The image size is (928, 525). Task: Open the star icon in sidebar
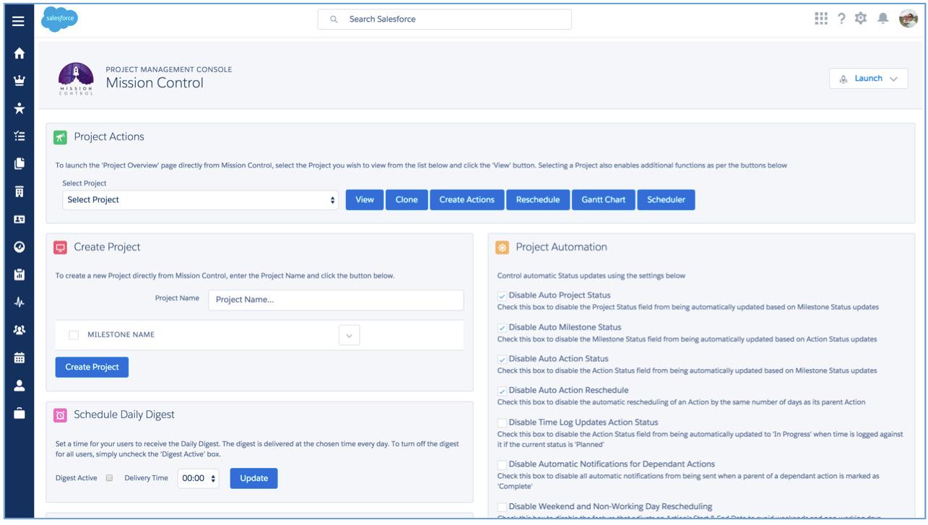click(19, 108)
